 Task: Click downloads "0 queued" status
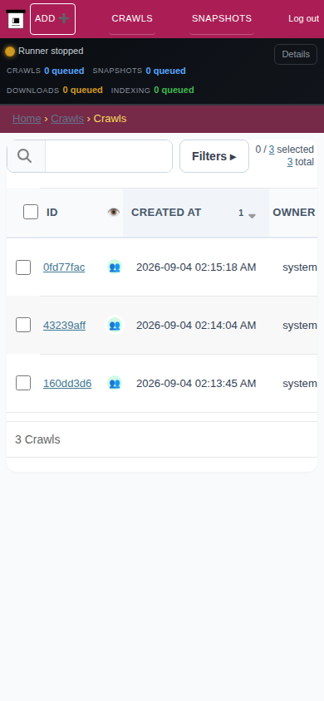pyautogui.click(x=83, y=90)
